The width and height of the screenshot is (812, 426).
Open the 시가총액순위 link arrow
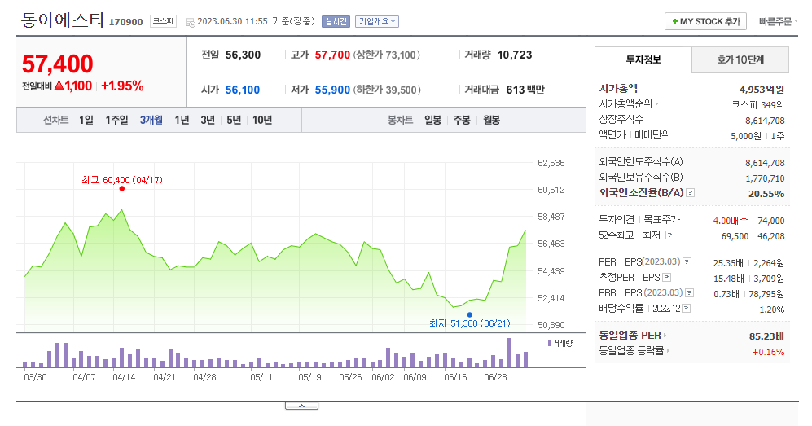pyautogui.click(x=656, y=104)
